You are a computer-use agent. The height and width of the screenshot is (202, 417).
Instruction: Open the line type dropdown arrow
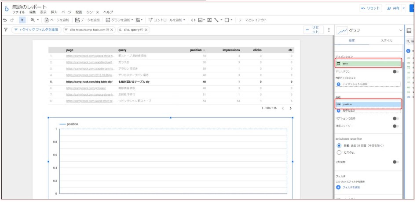tap(221, 20)
